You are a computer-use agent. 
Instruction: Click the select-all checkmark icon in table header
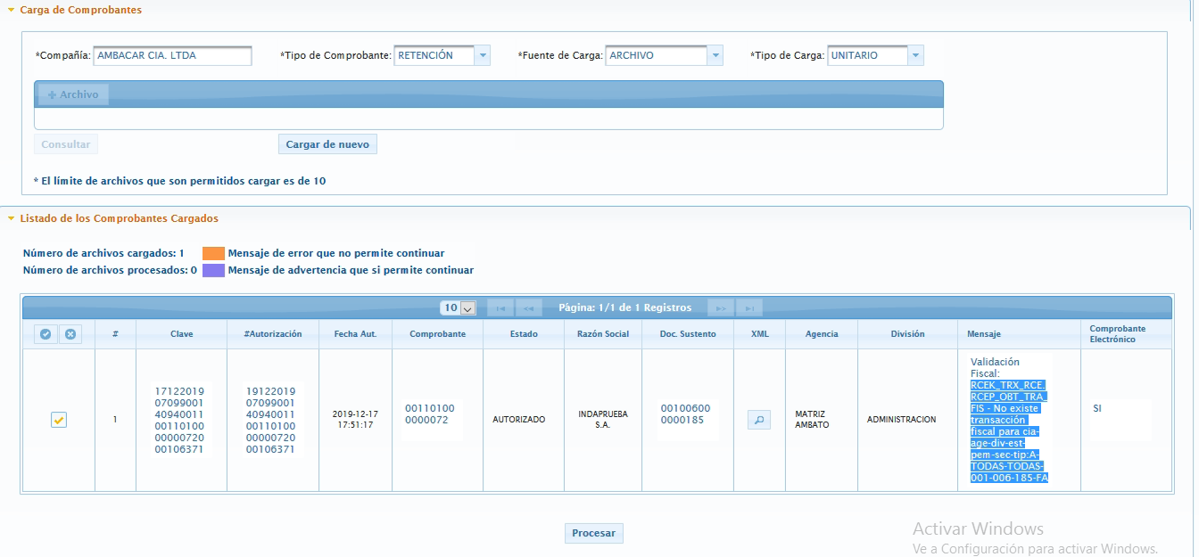point(45,334)
